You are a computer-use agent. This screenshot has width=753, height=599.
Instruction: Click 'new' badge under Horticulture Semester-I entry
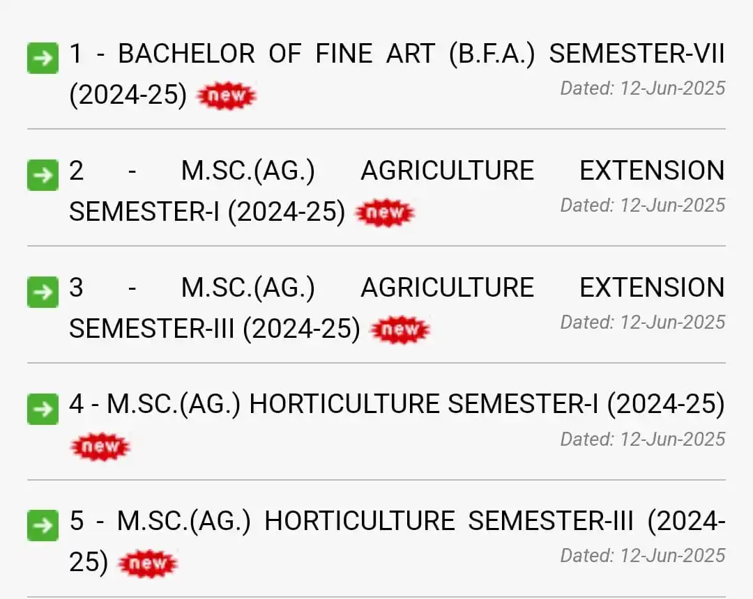(x=100, y=446)
